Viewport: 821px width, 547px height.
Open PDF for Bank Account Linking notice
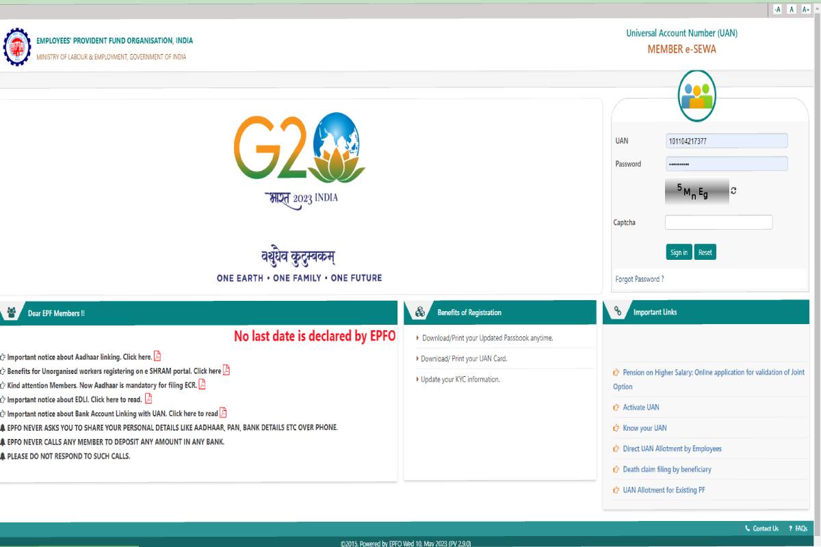[223, 412]
